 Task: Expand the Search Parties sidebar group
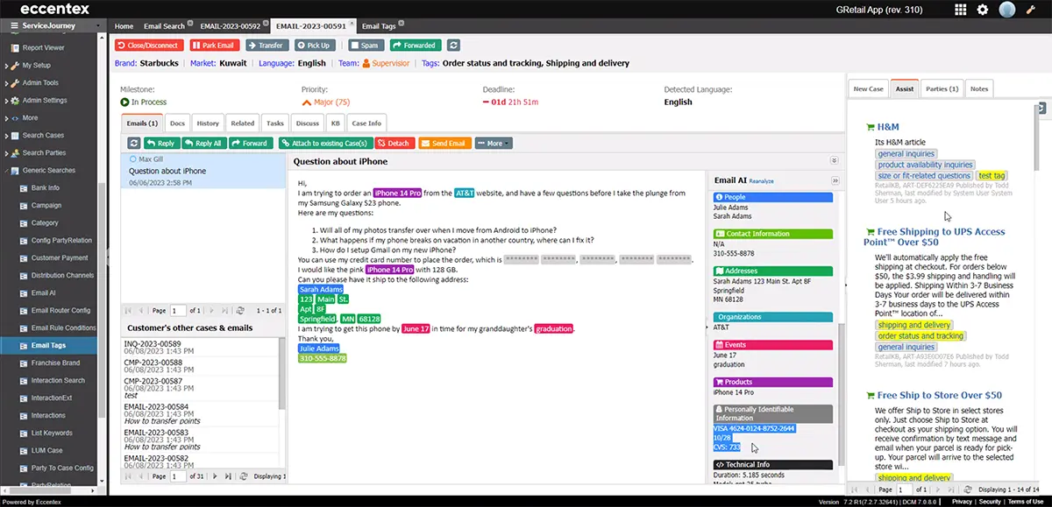[x=7, y=153]
